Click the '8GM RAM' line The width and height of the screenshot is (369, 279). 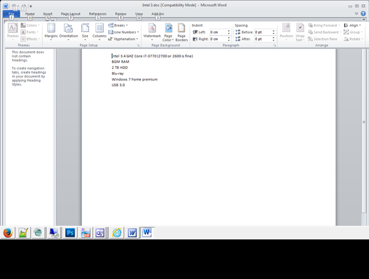pyautogui.click(x=121, y=61)
